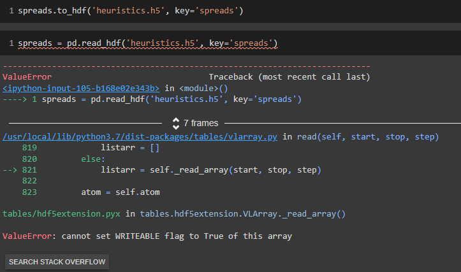Open the ipython-input-105-b168e02e343b link
The image size is (461, 272).
80,88
